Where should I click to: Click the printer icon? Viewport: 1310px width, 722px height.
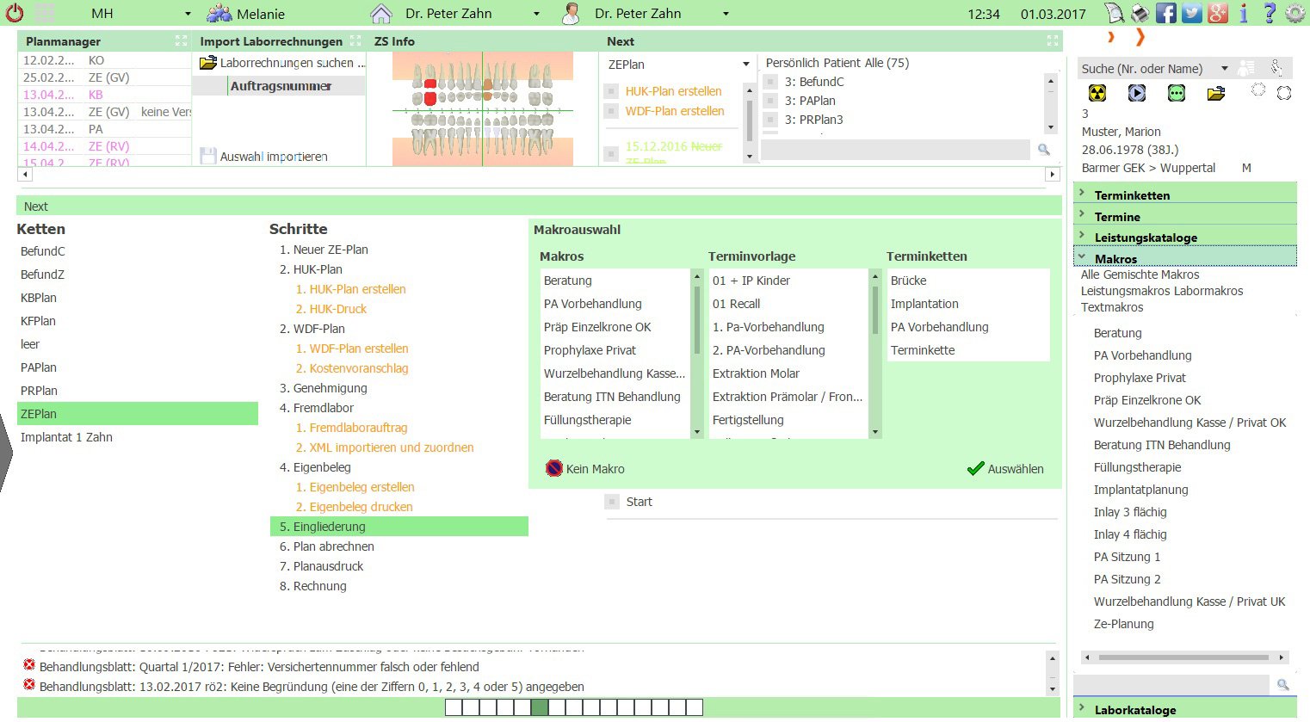point(1140,13)
